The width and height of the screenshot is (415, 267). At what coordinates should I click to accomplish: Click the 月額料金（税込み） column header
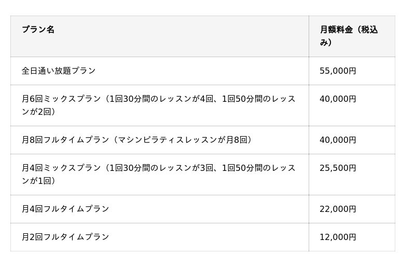tap(349, 30)
